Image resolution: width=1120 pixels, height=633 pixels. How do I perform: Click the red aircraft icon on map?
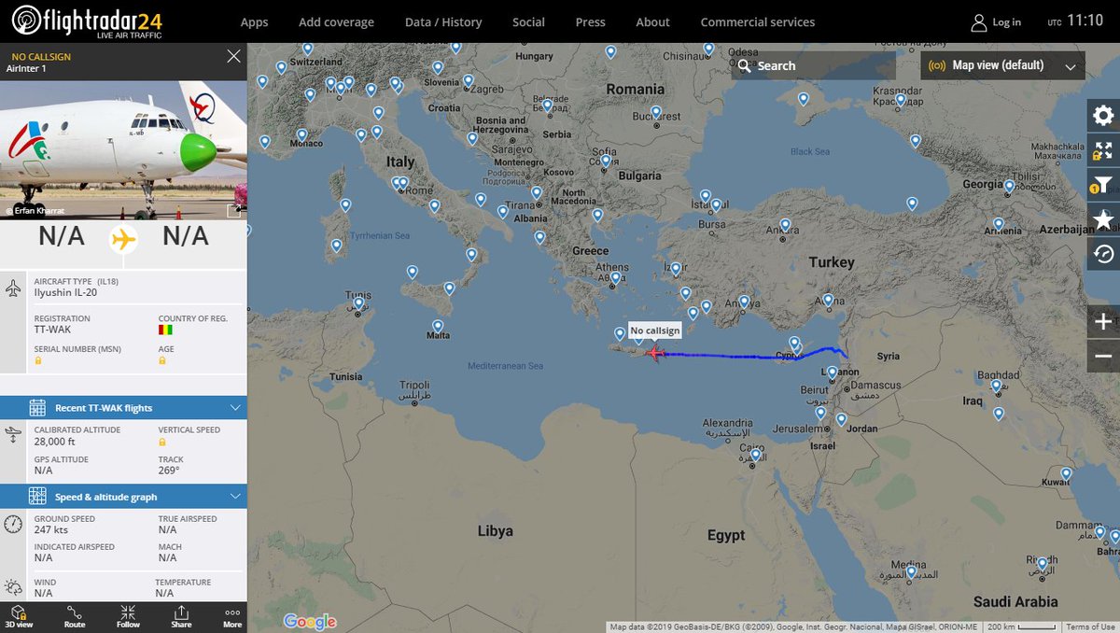654,353
